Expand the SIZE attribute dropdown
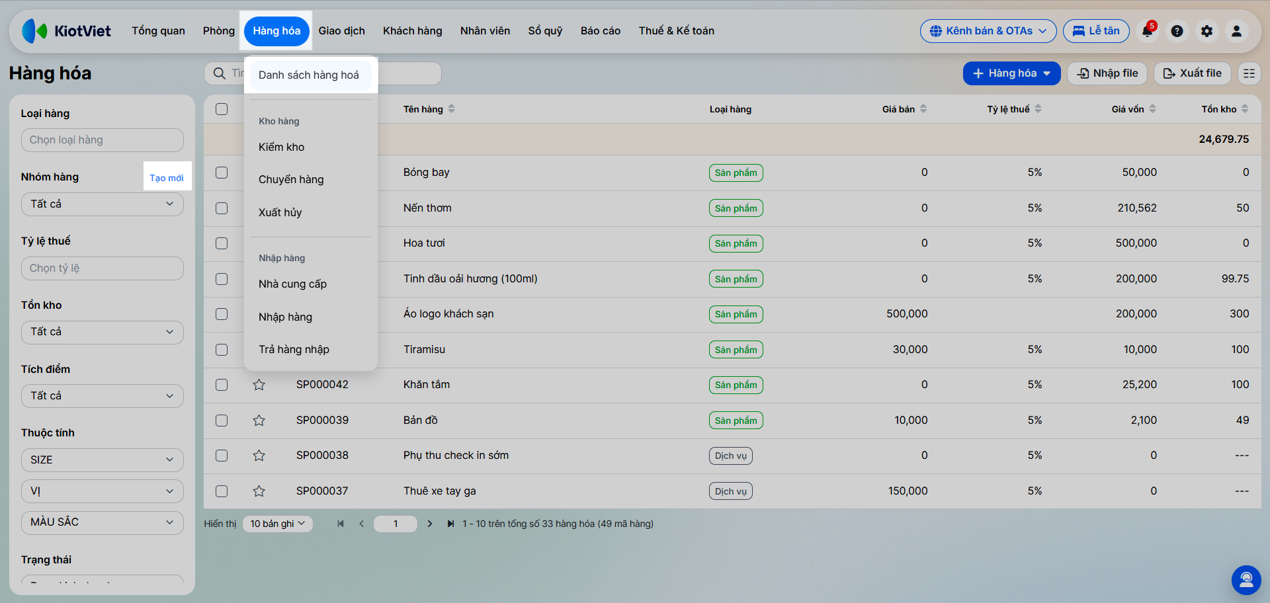Image resolution: width=1270 pixels, height=603 pixels. click(x=103, y=460)
